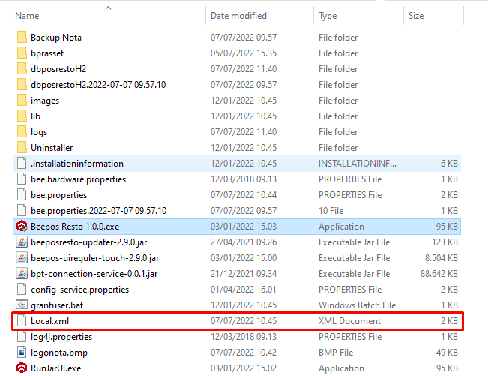Click the logonota.bmp image file icon
Screen dimensions: 488x376
22,352
